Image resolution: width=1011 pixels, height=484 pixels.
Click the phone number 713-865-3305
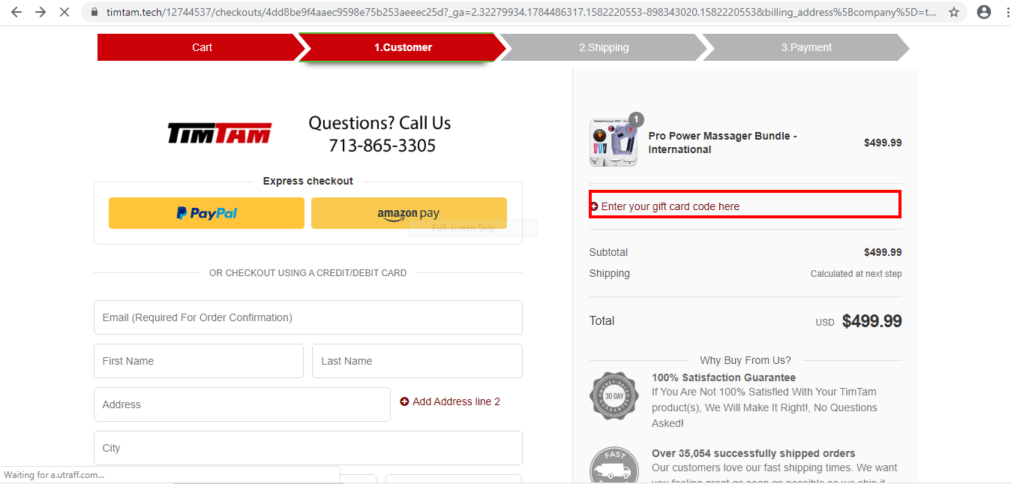382,146
